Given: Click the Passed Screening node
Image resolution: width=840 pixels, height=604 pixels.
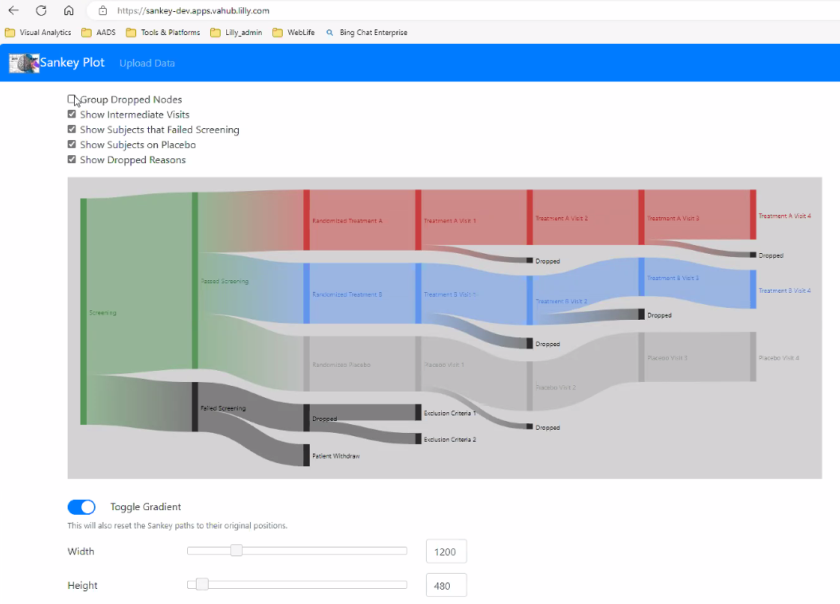Looking at the screenshot, I should [195, 281].
